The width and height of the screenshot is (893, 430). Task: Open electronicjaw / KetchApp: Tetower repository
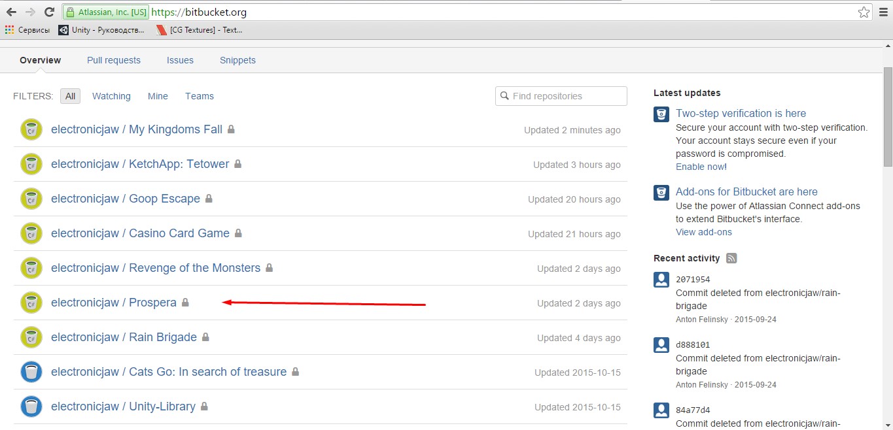pyautogui.click(x=140, y=164)
